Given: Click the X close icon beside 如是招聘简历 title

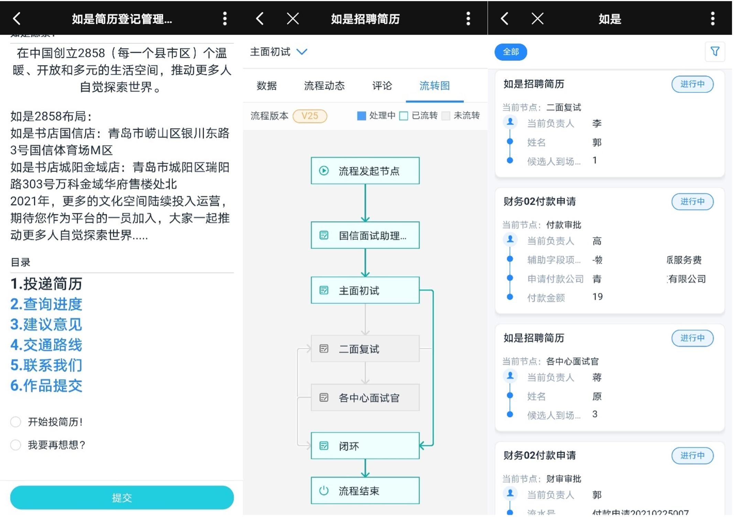Looking at the screenshot, I should 293,19.
